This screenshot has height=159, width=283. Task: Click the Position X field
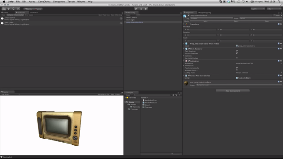201,30
